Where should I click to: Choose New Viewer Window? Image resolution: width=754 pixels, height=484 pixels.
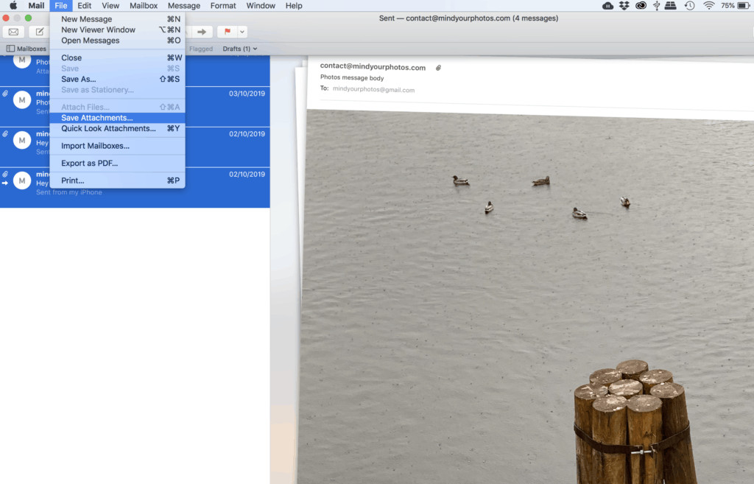point(117,29)
